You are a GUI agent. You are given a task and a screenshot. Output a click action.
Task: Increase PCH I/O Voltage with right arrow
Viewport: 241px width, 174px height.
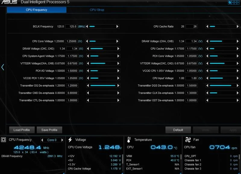[118, 71]
